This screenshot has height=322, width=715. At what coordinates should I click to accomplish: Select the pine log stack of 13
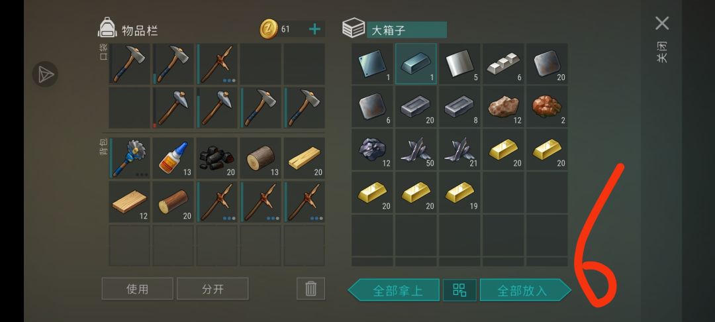click(x=260, y=158)
